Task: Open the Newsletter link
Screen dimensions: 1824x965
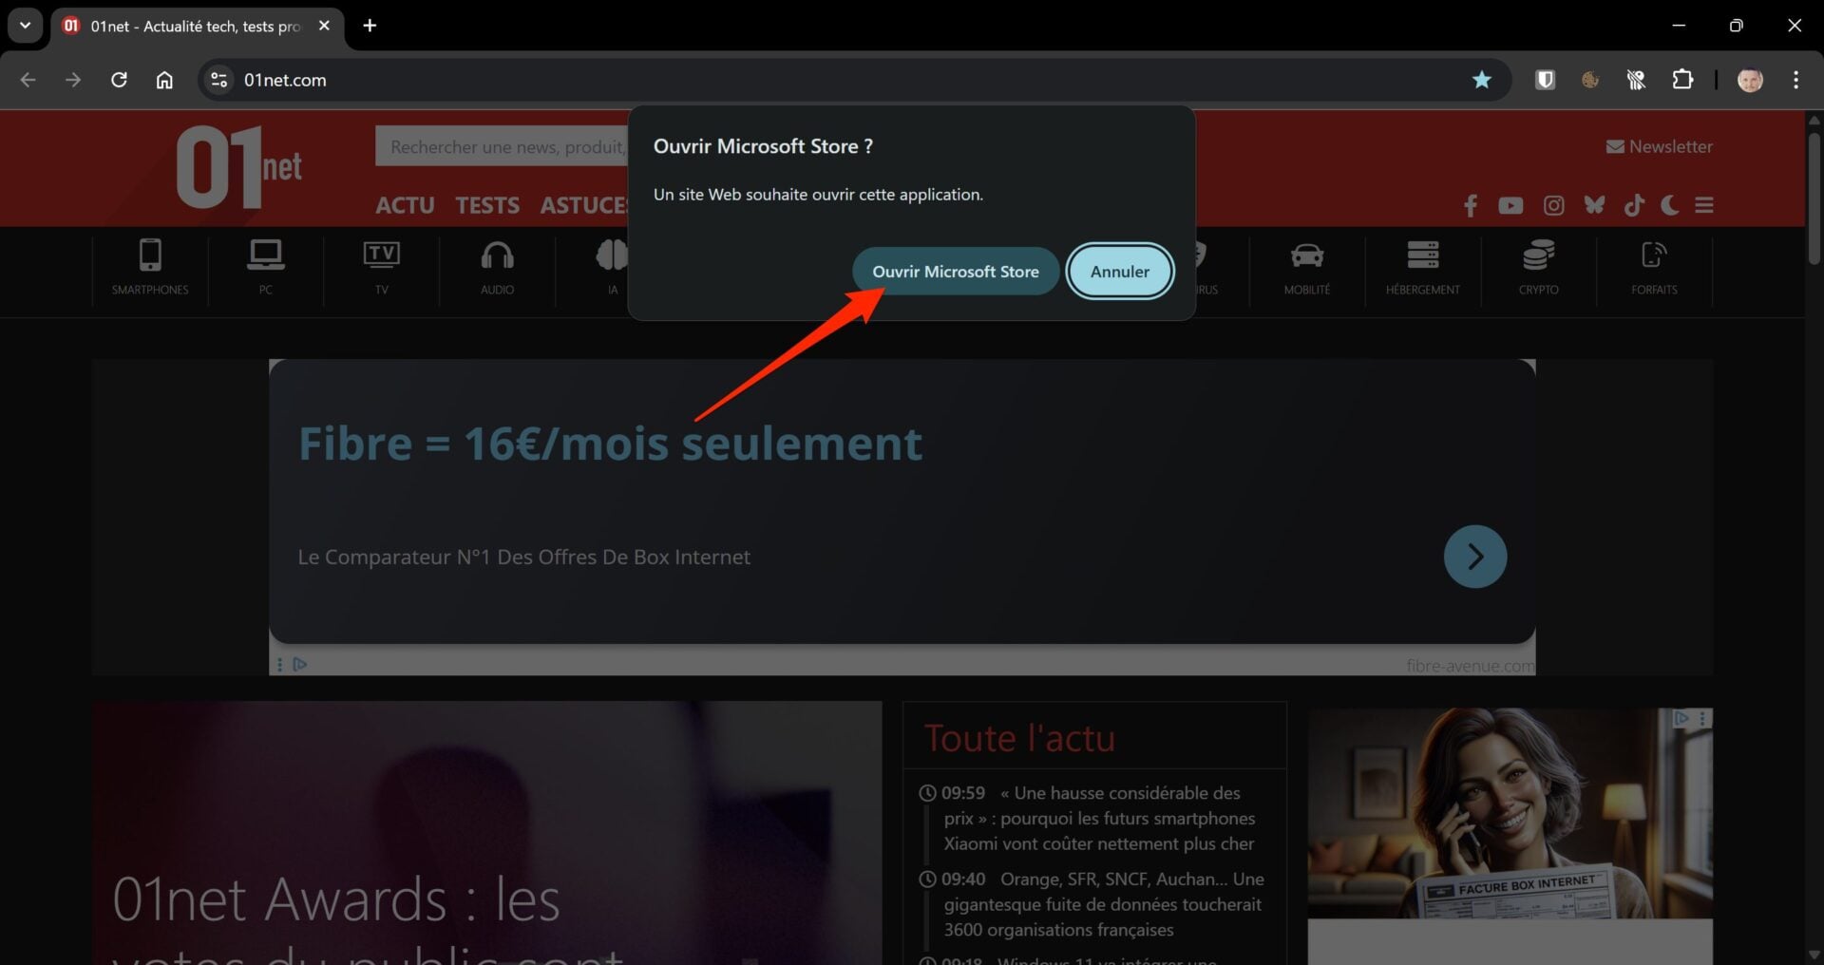Action: tap(1659, 146)
